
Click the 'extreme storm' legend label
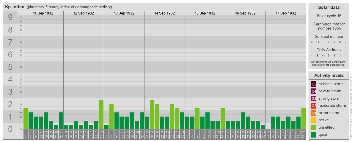331,84
